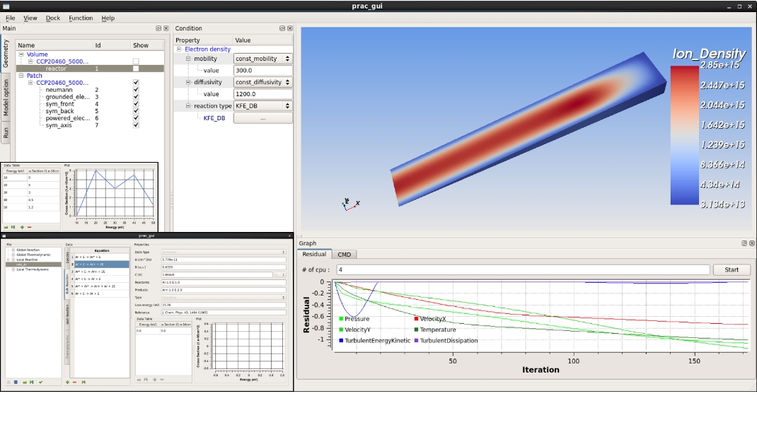Screen dimensions: 757x442
Task: Float the Condition dock panel
Action: point(282,29)
